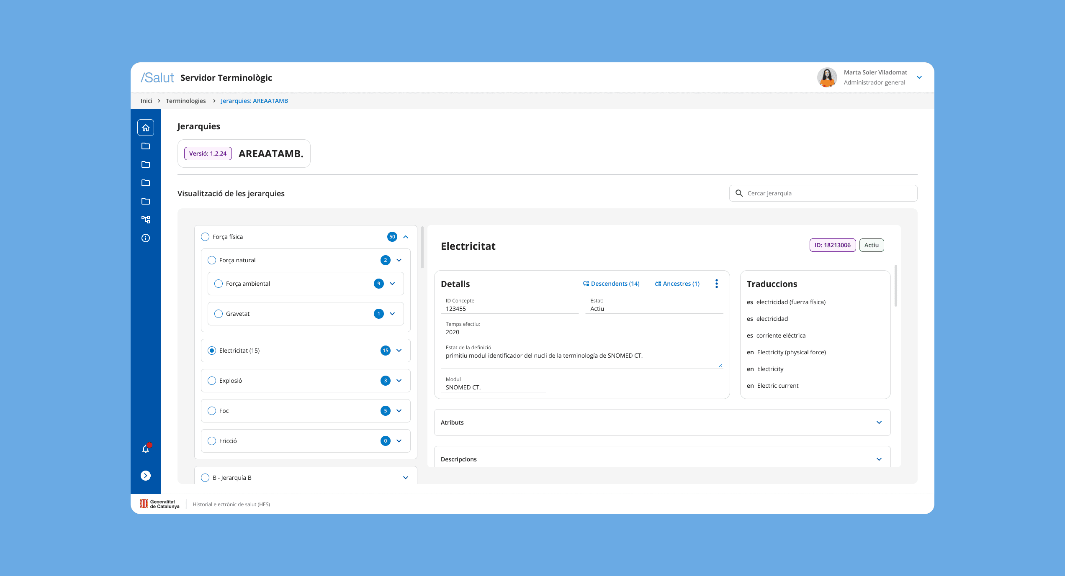The image size is (1065, 576).
Task: Navigate to Inici breadcrumb
Action: pos(146,101)
